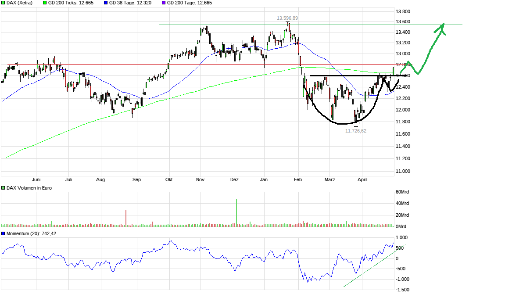The height and width of the screenshot is (294, 505).
Task: Click the 11.200 price axis label
Action: coord(403,158)
